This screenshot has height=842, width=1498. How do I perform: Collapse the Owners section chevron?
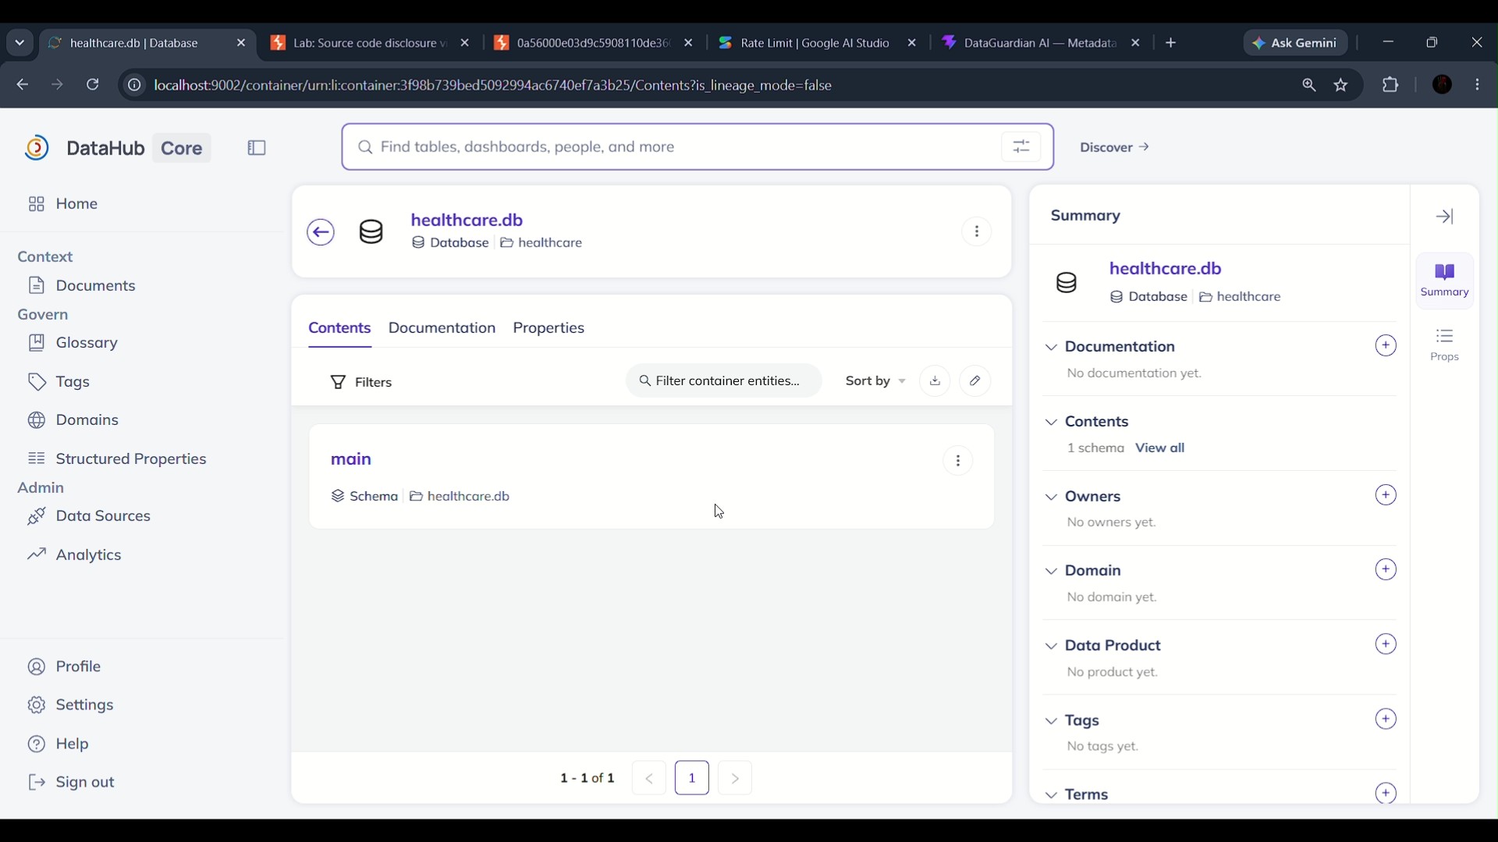click(x=1052, y=497)
